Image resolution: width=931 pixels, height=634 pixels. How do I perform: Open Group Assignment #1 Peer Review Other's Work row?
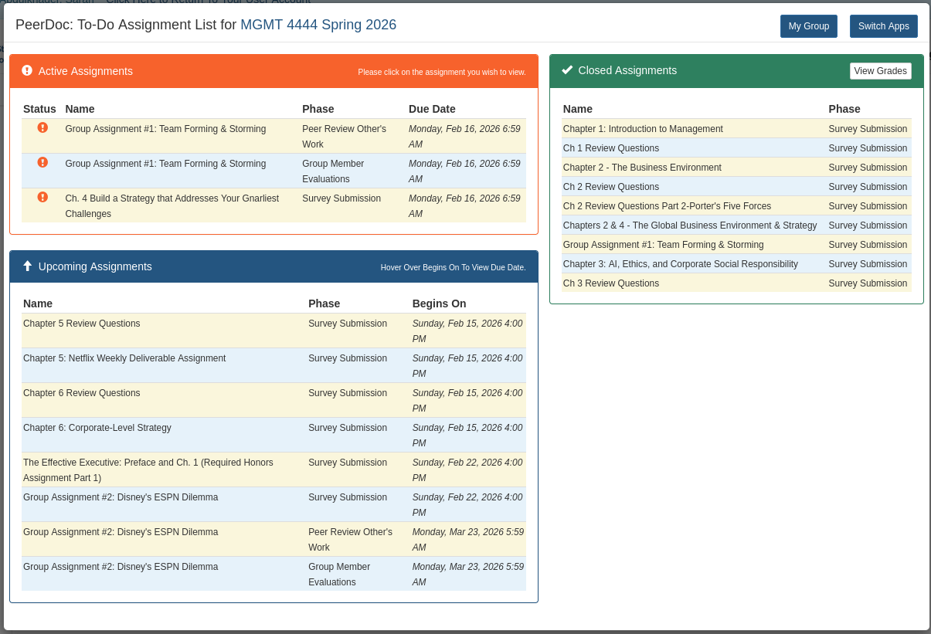[x=165, y=129]
